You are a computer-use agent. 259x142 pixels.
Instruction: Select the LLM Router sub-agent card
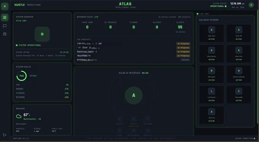[x=212, y=95]
